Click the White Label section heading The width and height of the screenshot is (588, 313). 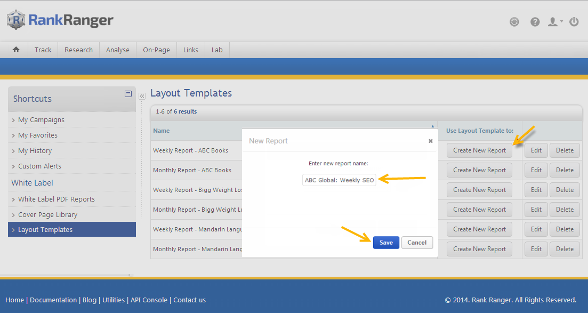tap(32, 183)
